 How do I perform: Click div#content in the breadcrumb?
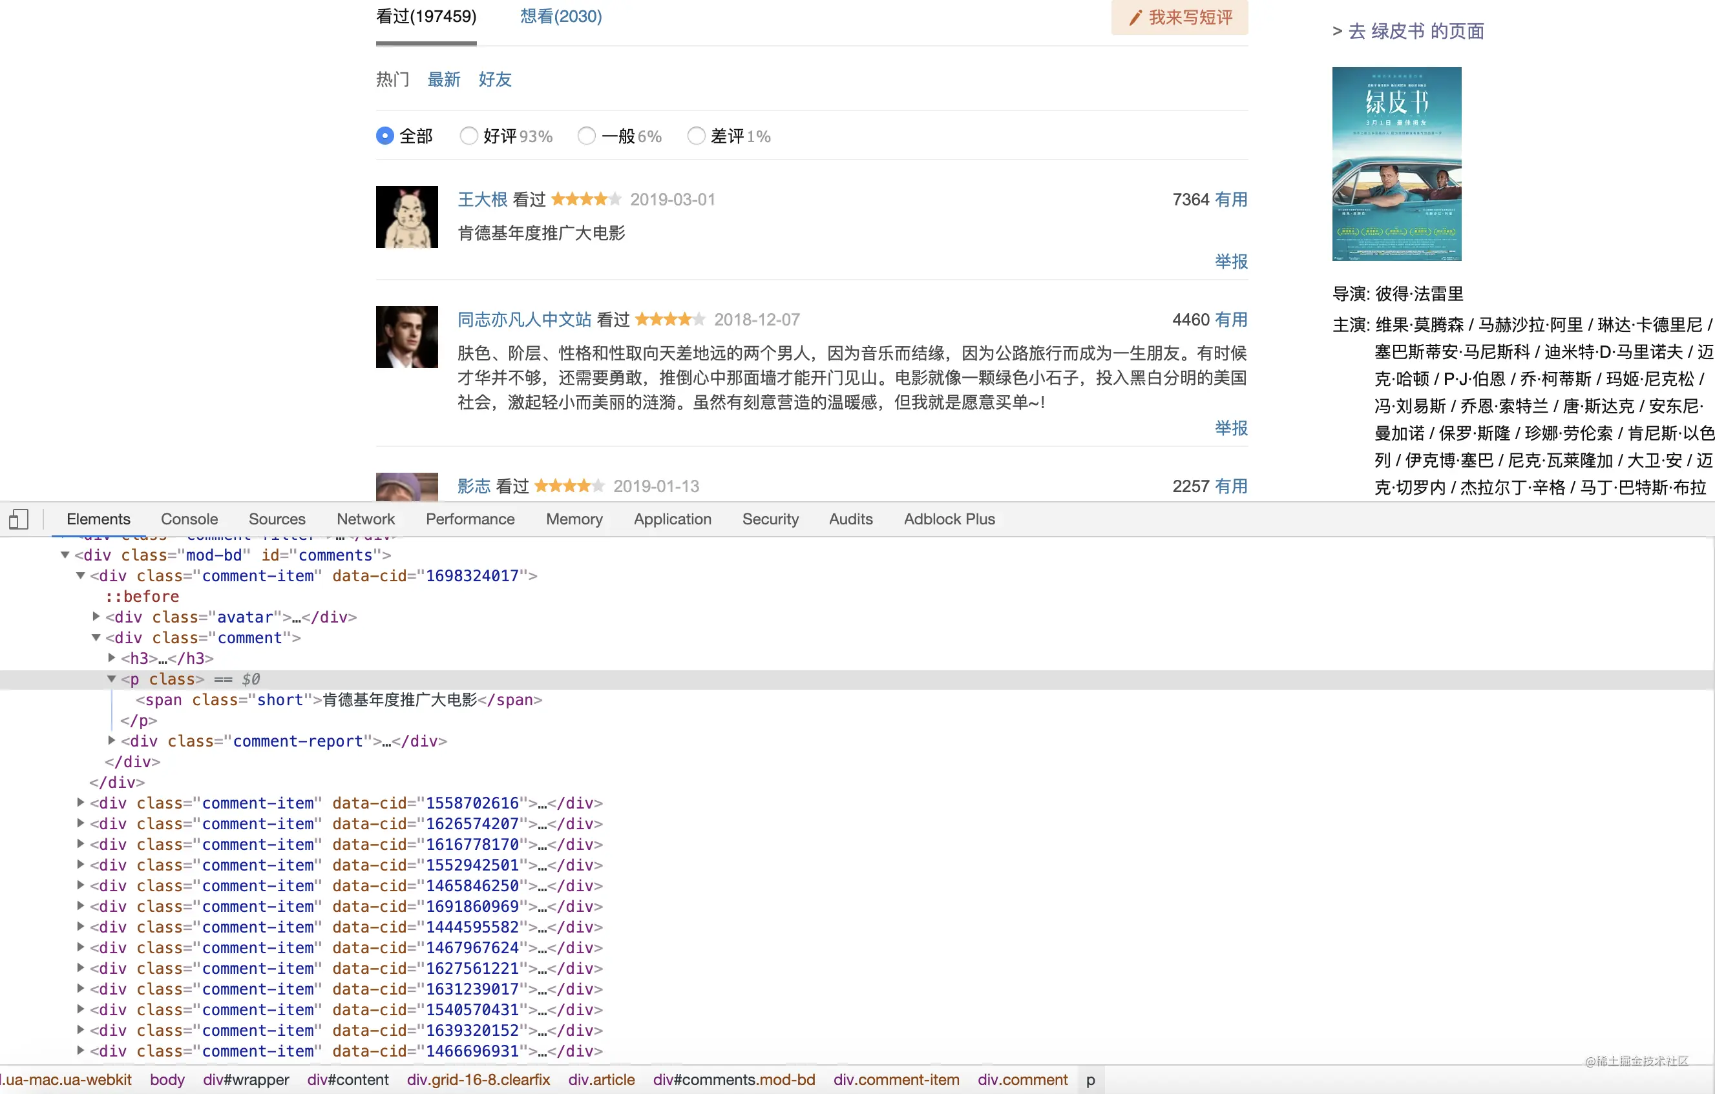point(348,1079)
